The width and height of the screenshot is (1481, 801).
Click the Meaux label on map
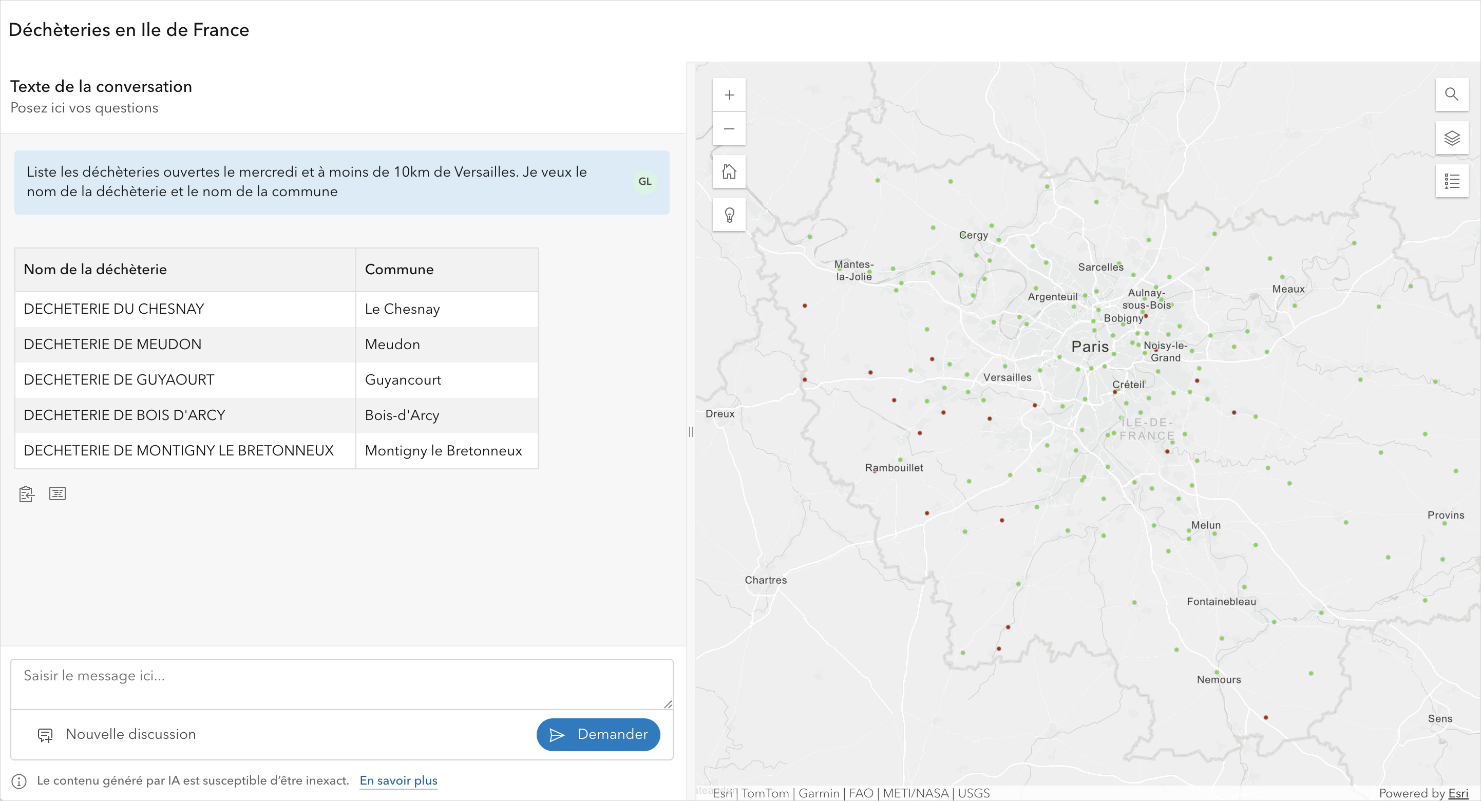[1288, 289]
